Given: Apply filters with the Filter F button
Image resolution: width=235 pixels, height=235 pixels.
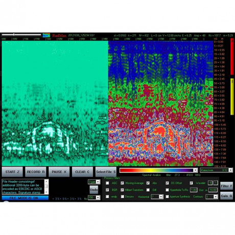Looking at the screenshot, I should 226,186.
